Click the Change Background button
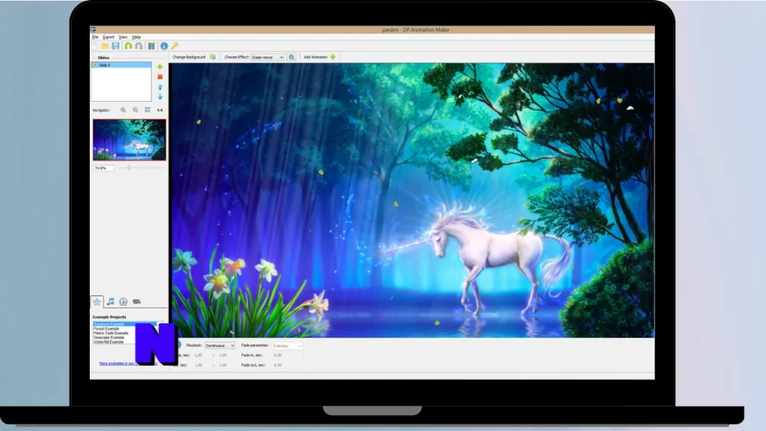766x431 pixels. click(194, 57)
